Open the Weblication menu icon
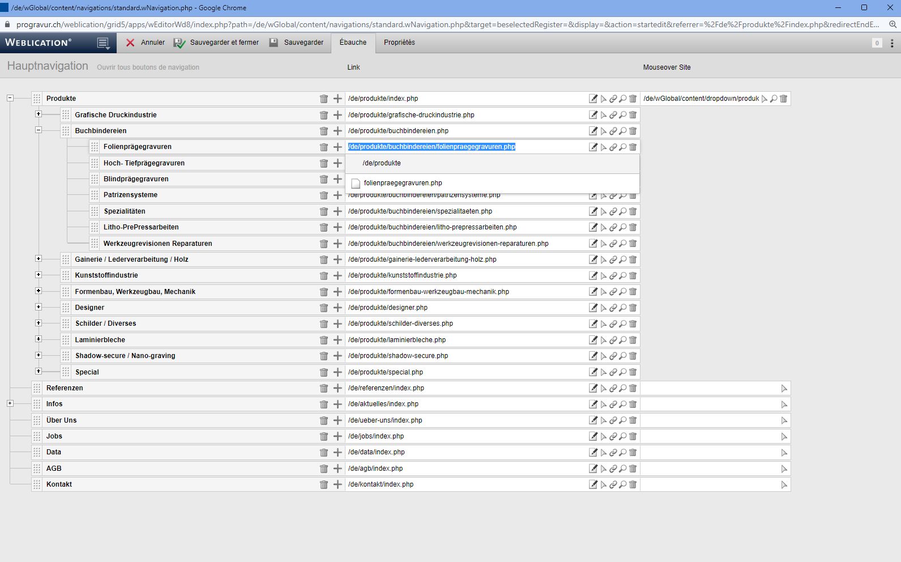The width and height of the screenshot is (901, 562). tap(103, 43)
